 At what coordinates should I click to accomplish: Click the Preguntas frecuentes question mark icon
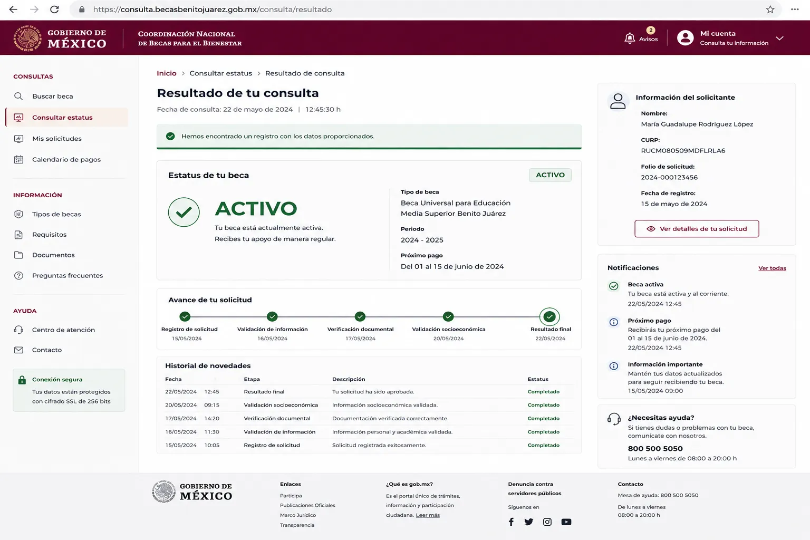point(18,276)
